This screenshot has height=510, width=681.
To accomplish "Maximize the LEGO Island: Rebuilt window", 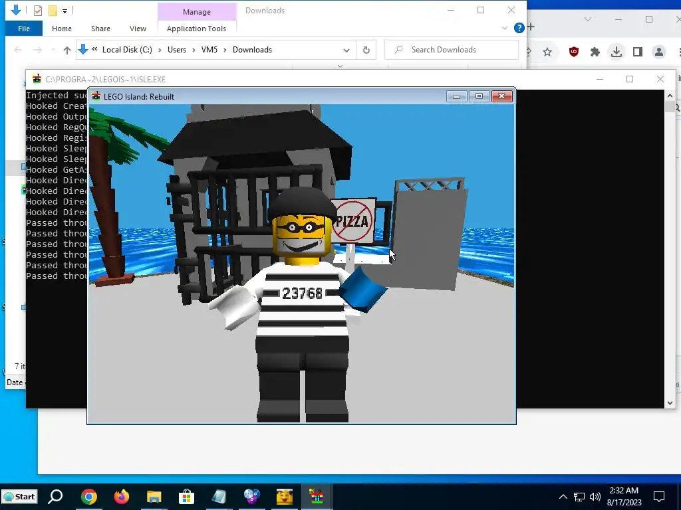I will click(479, 96).
